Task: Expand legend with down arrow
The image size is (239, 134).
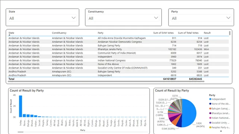Action: tap(221, 131)
